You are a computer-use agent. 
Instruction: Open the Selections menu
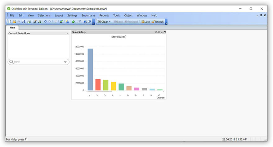tap(44, 15)
